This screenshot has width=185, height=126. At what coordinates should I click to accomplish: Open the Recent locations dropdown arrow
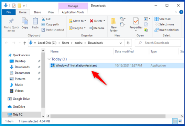(20, 43)
